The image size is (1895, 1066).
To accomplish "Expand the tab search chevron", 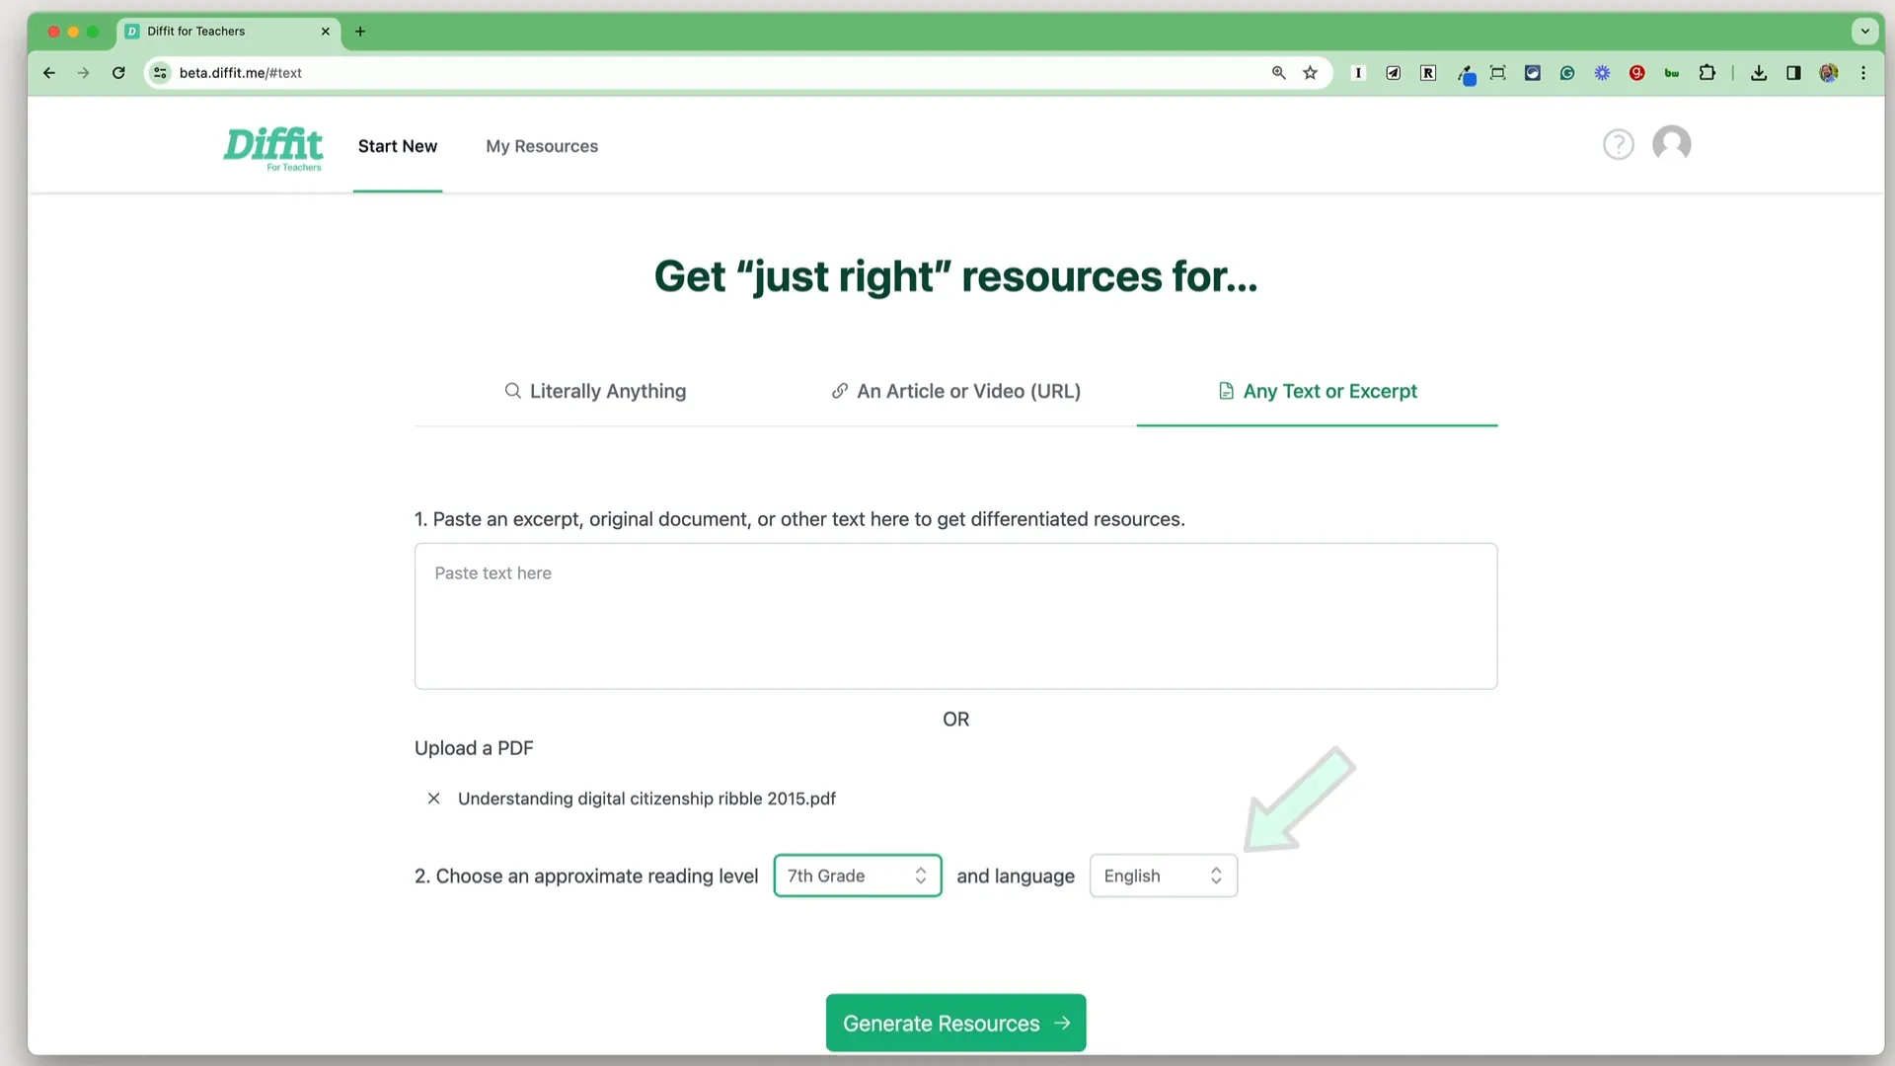I will tap(1865, 32).
